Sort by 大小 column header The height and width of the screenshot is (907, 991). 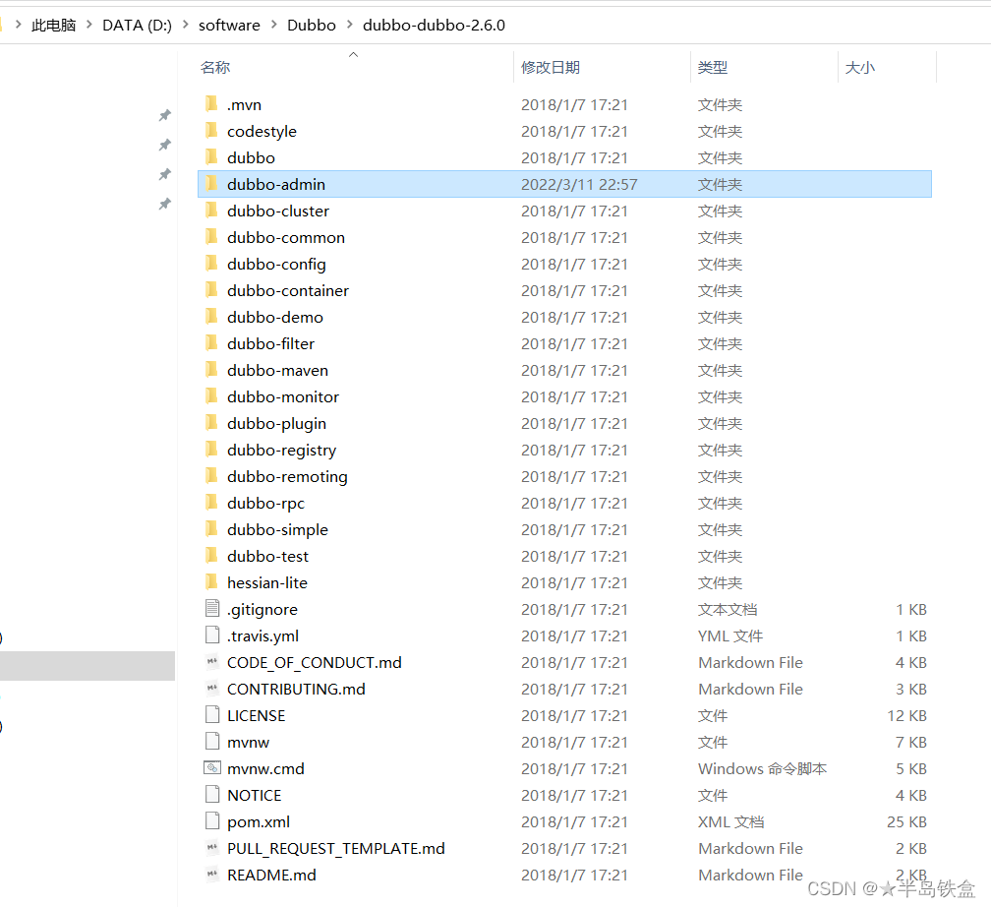point(860,67)
